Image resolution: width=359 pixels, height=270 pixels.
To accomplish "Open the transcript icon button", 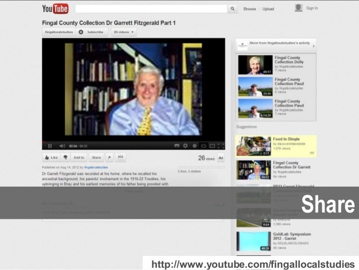I will click(120, 158).
